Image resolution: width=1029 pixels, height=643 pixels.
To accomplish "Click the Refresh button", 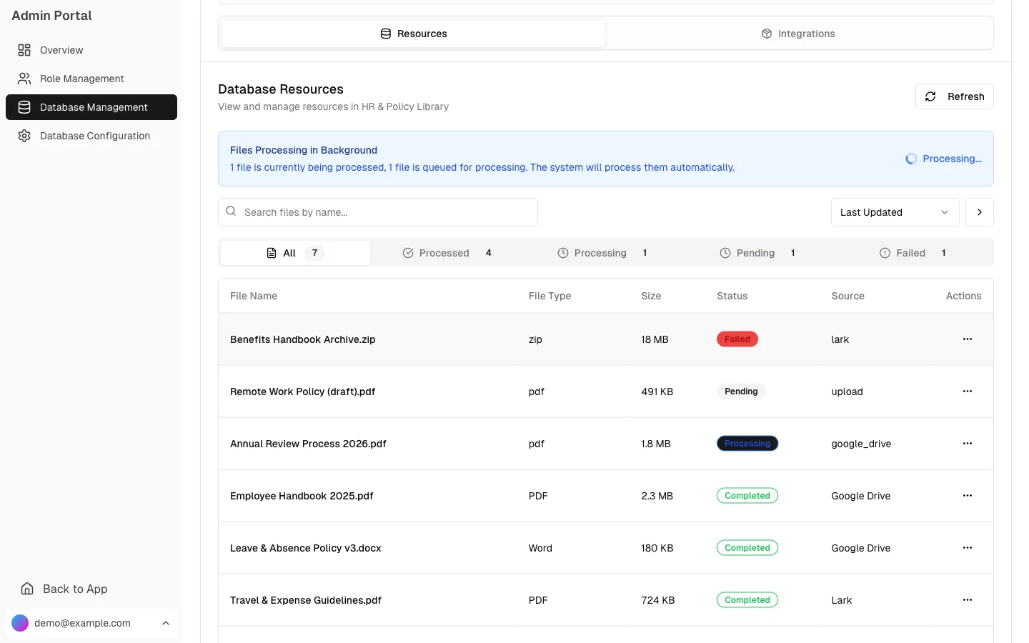I will (x=954, y=96).
